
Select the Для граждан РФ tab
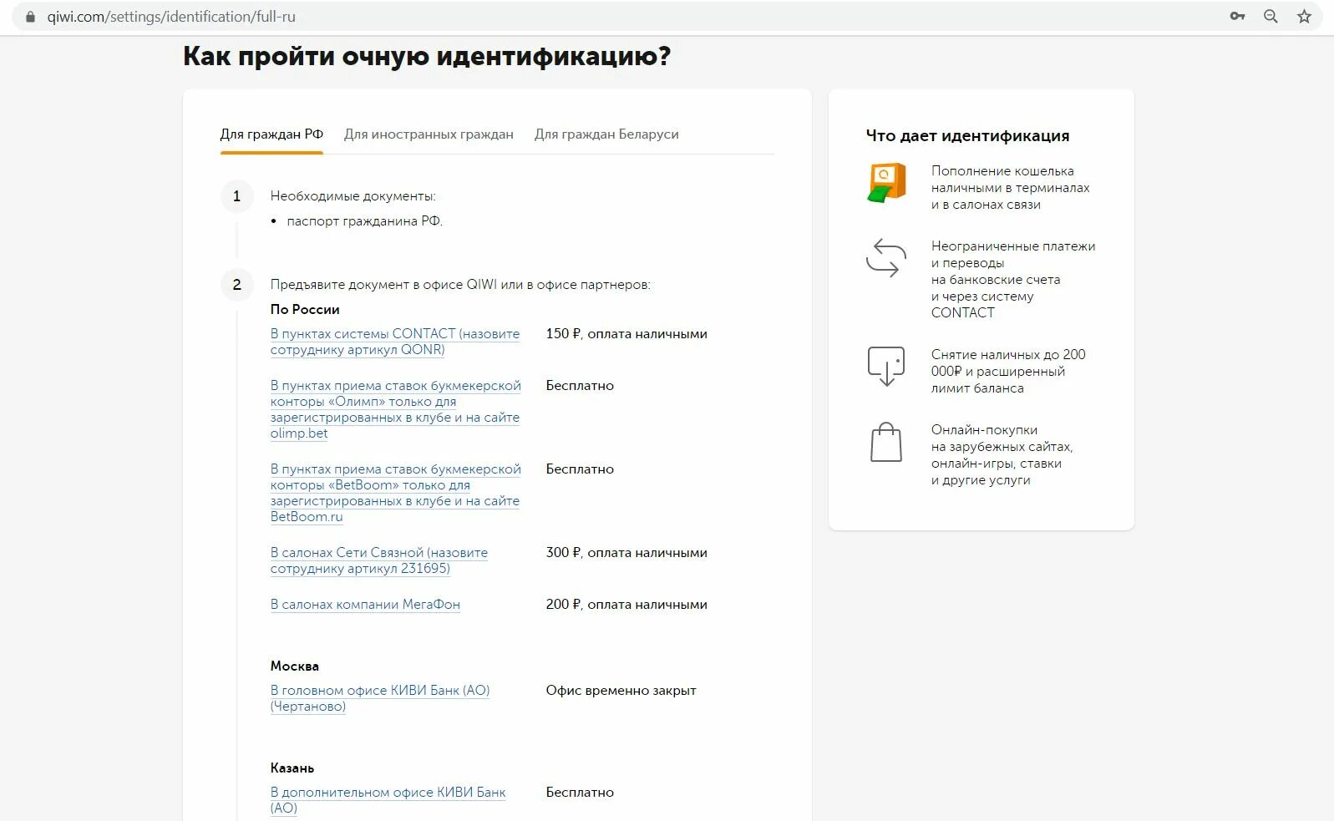tap(271, 134)
